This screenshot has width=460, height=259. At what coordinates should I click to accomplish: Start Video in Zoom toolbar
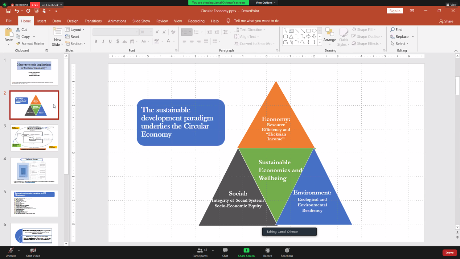pos(33,252)
